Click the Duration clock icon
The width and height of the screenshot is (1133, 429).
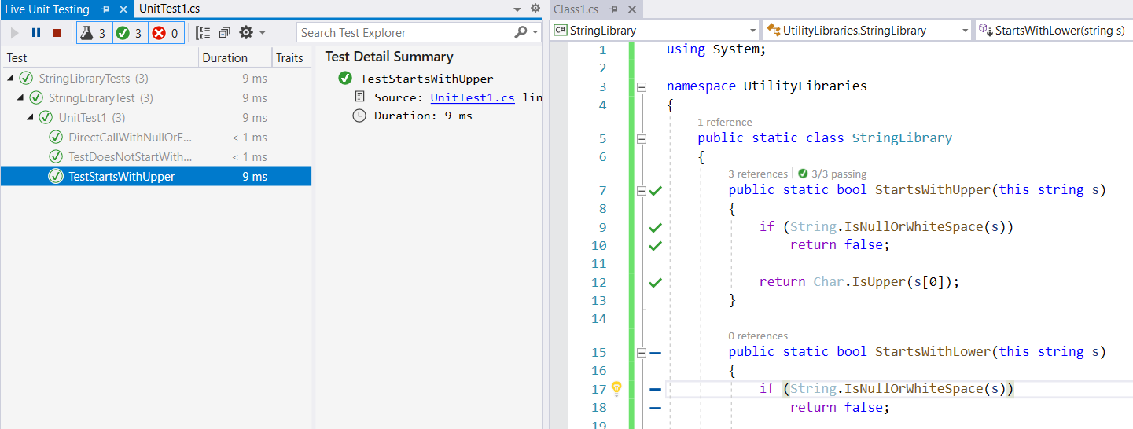coord(359,115)
